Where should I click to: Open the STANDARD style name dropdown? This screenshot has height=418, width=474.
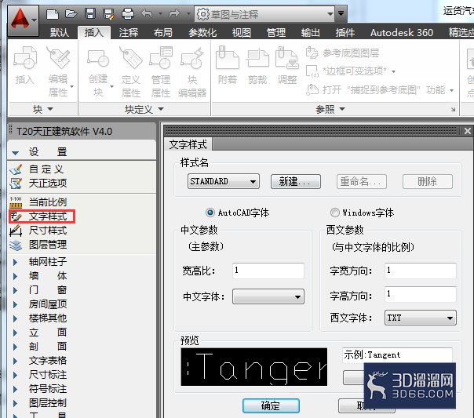pos(224,181)
